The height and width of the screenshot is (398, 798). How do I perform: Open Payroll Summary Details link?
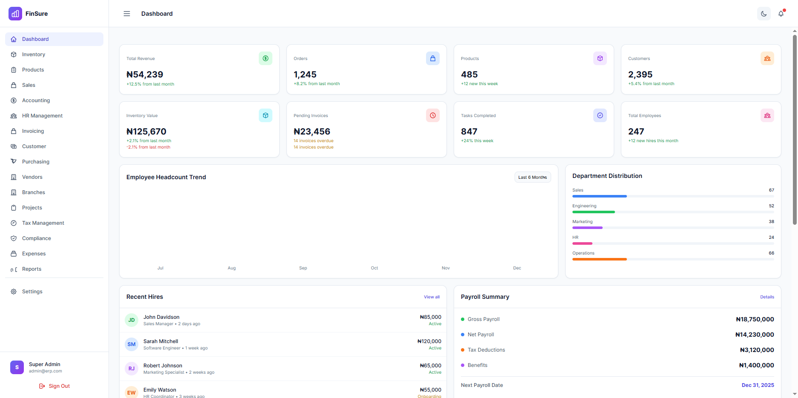(x=767, y=297)
